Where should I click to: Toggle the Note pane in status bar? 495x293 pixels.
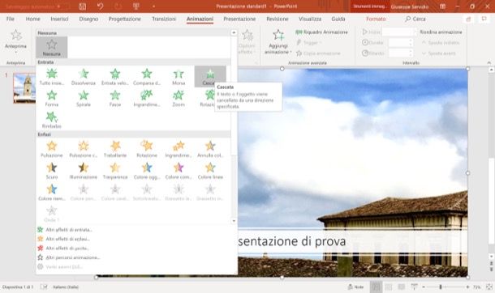[x=355, y=287]
